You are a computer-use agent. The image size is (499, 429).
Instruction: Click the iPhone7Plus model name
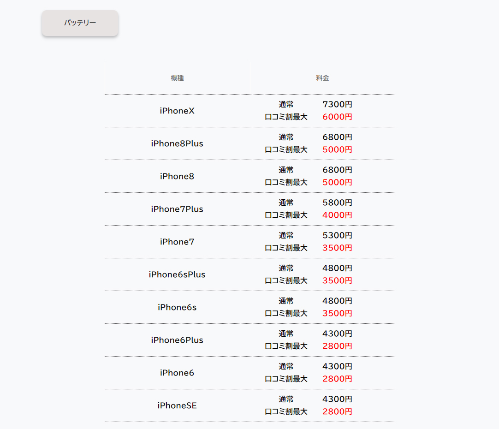177,209
